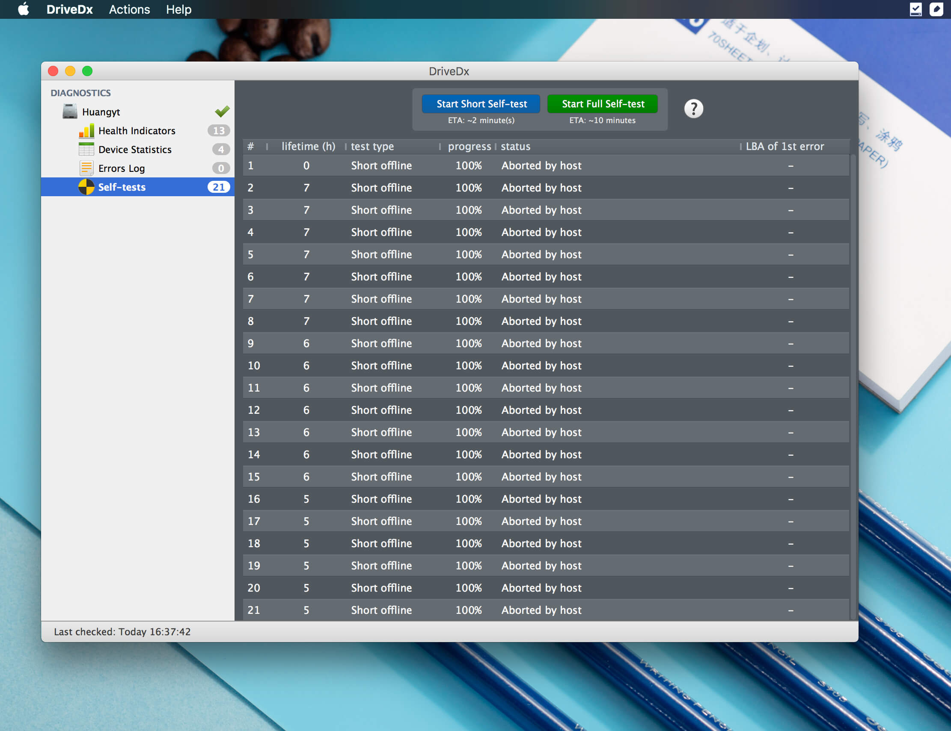Open Errors Log section
This screenshot has width=951, height=731.
point(137,168)
